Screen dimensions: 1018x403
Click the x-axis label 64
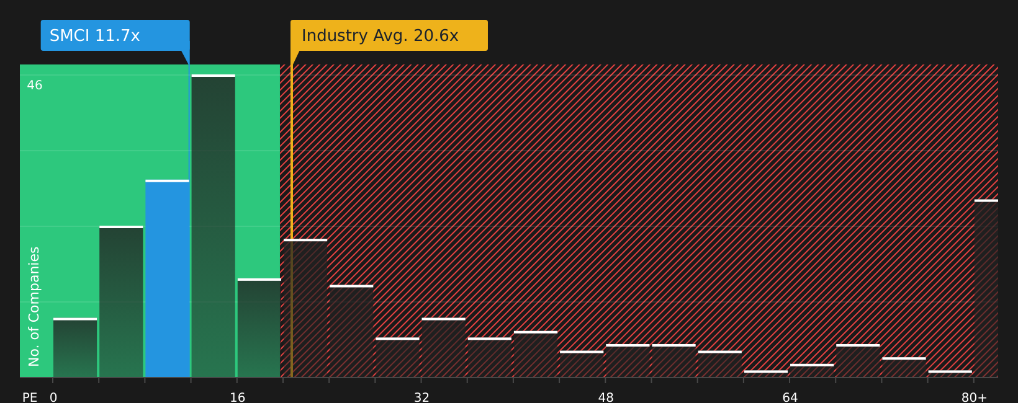[790, 397]
